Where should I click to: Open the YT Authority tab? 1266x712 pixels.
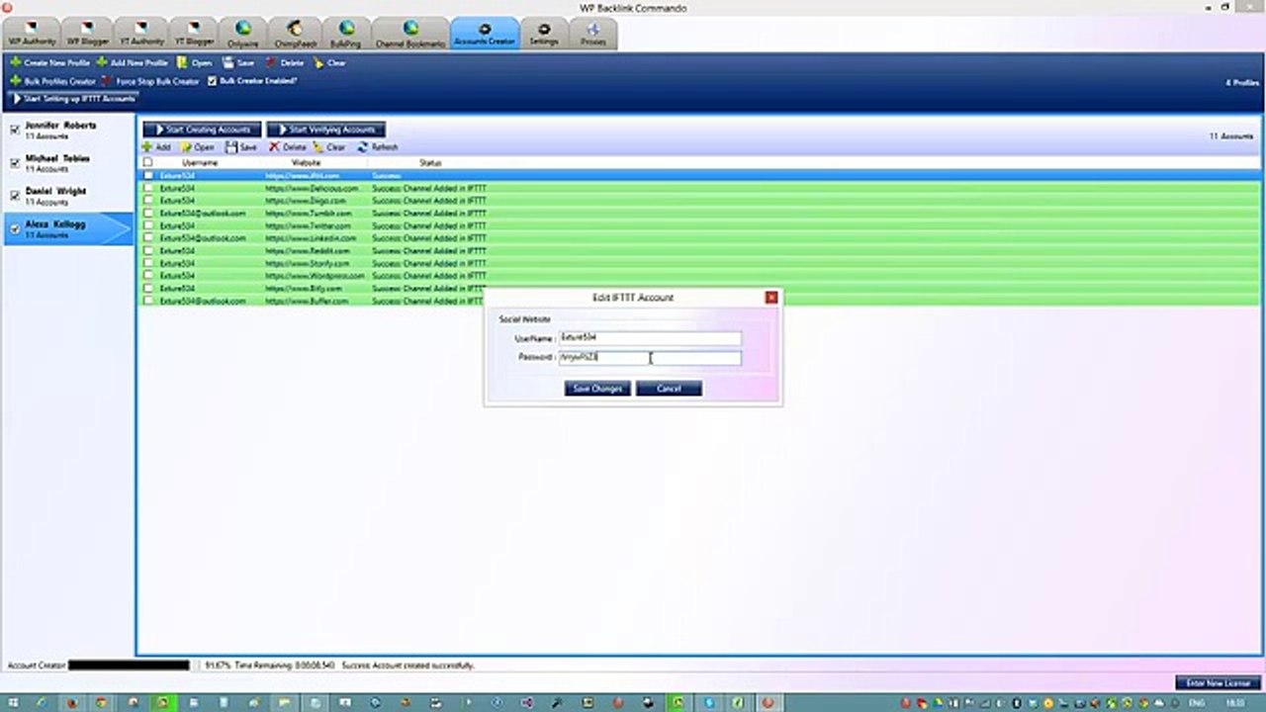141,33
